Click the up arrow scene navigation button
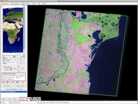The height and width of the screenshot is (104, 138). tap(18, 66)
